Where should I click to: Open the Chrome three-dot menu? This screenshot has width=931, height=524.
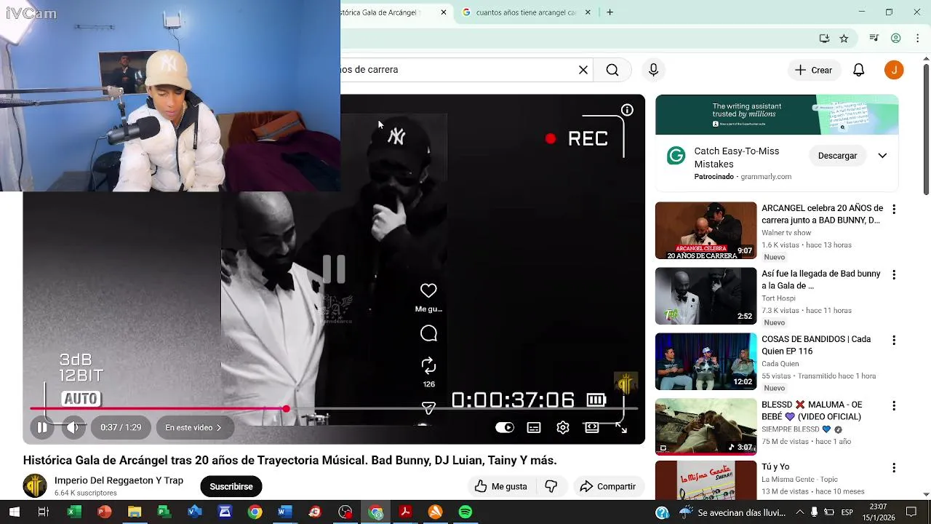[918, 39]
